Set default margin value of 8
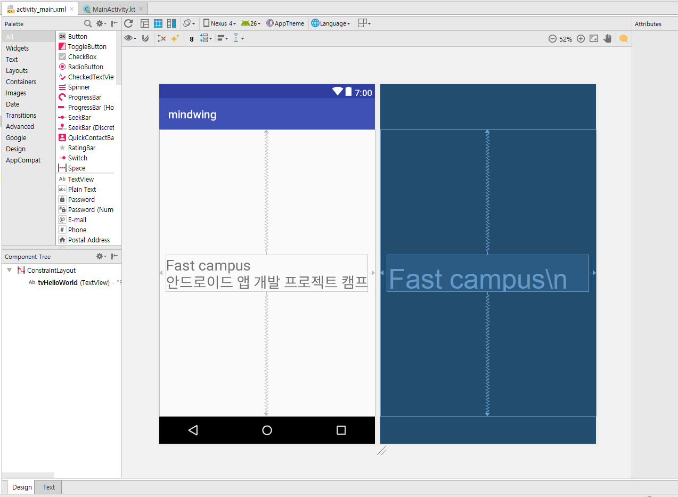Screen dimensions: 678x497 pyautogui.click(x=191, y=38)
